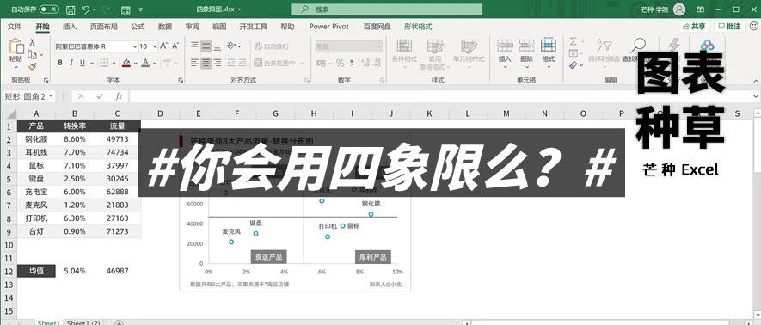Open the font name combo box
This screenshot has width=761, height=325.
tap(95, 46)
